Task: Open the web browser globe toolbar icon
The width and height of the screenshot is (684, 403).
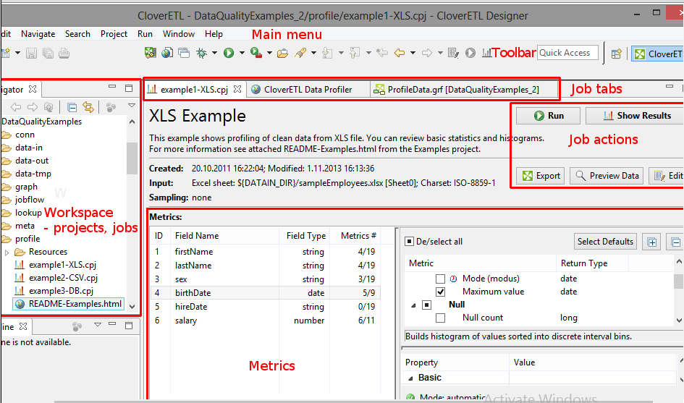Action: pos(167,53)
